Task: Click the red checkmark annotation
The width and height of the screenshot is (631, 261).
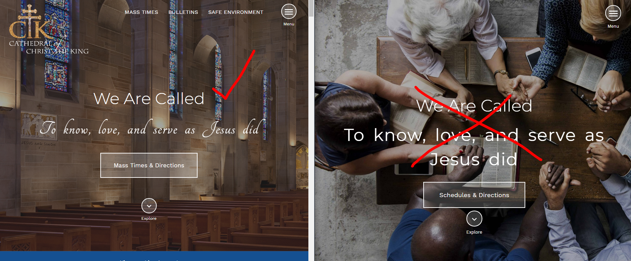Action: [x=234, y=75]
